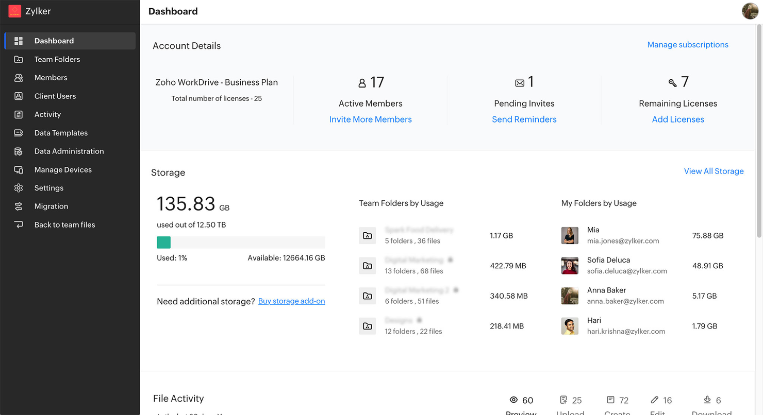Open the Settings gear in the sidebar
Image resolution: width=763 pixels, height=415 pixels.
(19, 188)
